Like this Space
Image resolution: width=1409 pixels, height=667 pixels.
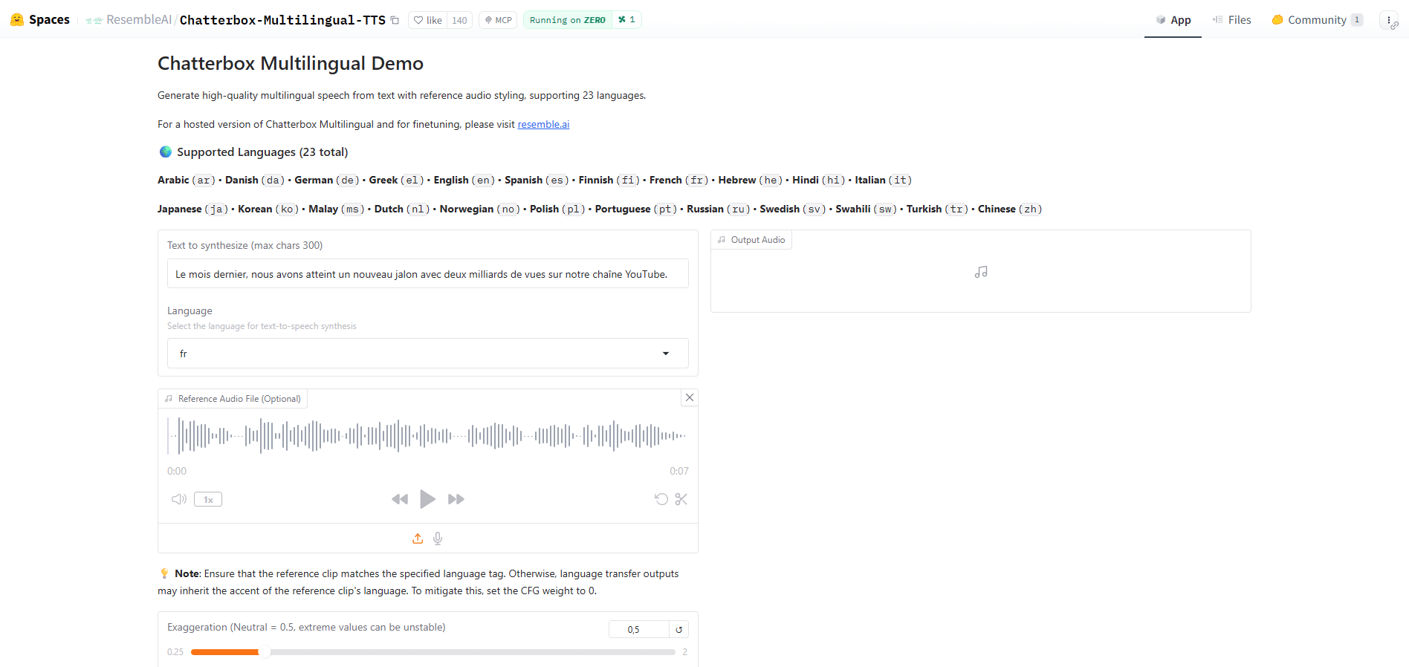click(428, 20)
